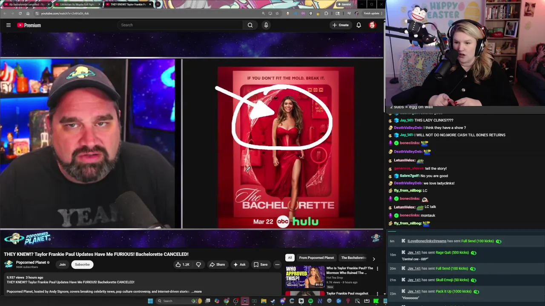Open the Chrome extensions puzzle icon
The image size is (545, 306).
point(326,13)
